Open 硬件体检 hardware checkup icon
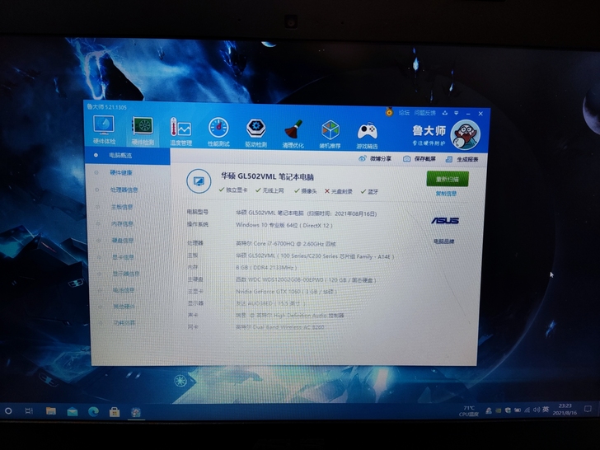This screenshot has height=450, width=600. click(104, 130)
